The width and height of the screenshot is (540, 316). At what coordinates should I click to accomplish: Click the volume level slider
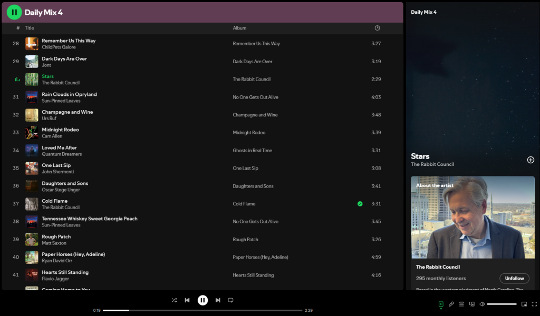click(502, 304)
